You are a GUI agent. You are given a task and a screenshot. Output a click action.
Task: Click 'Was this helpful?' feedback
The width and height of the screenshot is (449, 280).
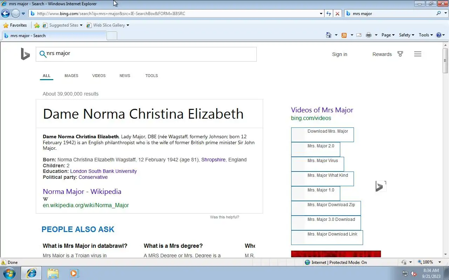(x=224, y=217)
